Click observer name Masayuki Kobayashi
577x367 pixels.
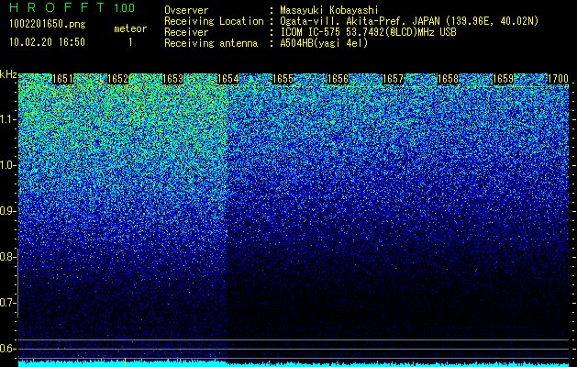(329, 10)
